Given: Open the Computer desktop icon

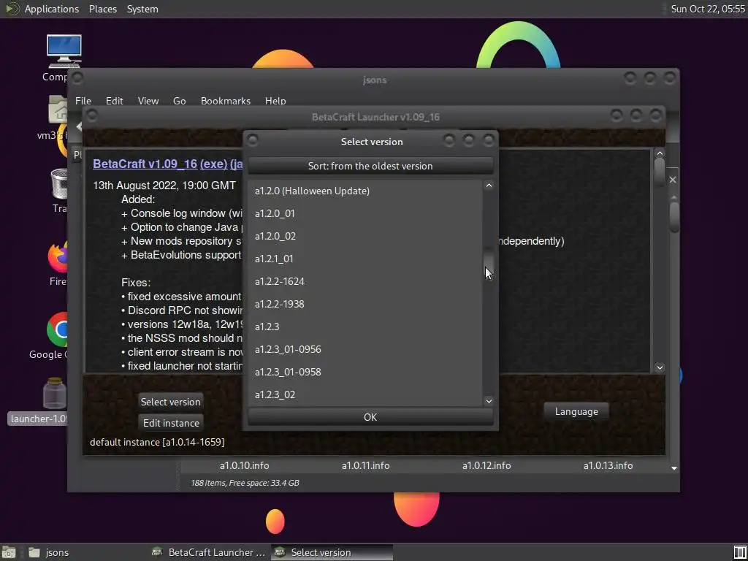Looking at the screenshot, I should coord(64,52).
